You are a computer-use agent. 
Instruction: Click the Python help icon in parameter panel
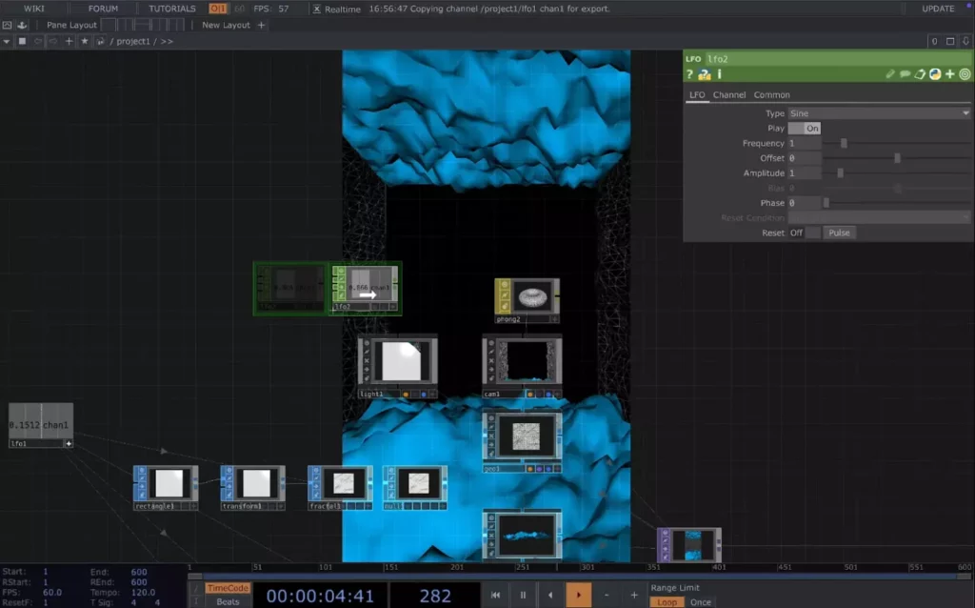click(705, 74)
